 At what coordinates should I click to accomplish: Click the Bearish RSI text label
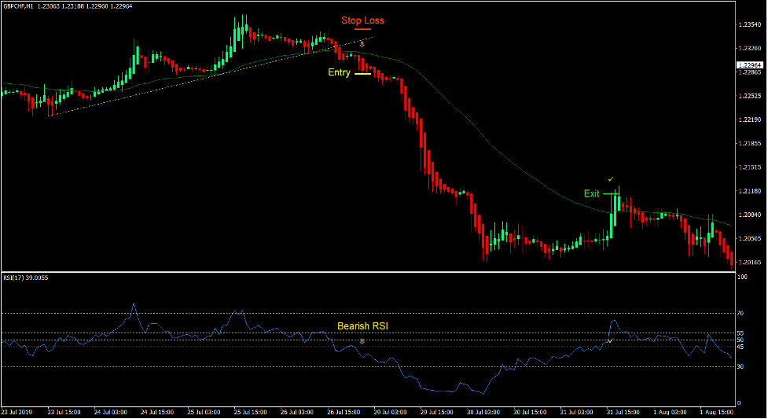point(362,326)
